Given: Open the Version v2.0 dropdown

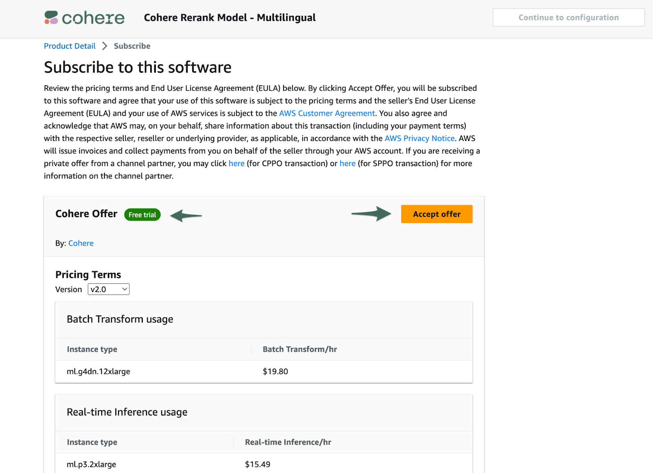Looking at the screenshot, I should (x=109, y=289).
